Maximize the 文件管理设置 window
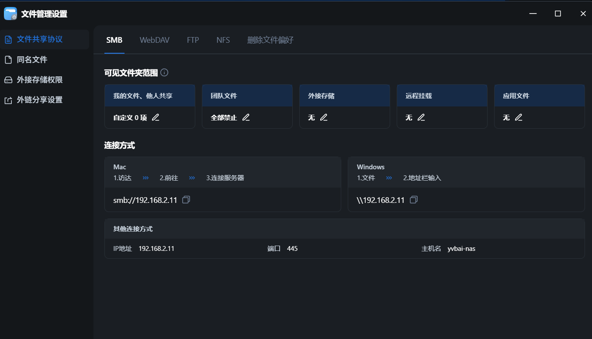 [558, 14]
